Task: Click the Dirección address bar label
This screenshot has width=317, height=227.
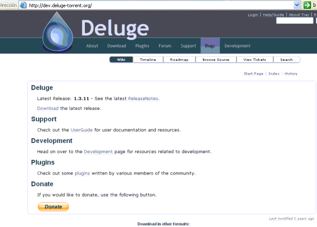Action: click(x=8, y=5)
